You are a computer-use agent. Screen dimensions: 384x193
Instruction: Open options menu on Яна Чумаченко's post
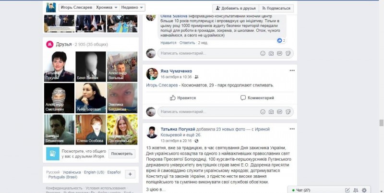pos(292,71)
